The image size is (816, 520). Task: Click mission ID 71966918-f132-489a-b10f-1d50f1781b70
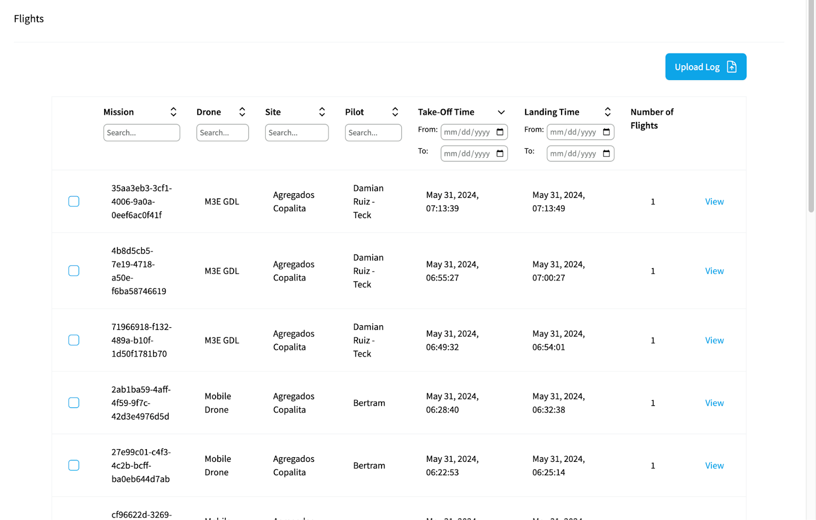(x=142, y=340)
